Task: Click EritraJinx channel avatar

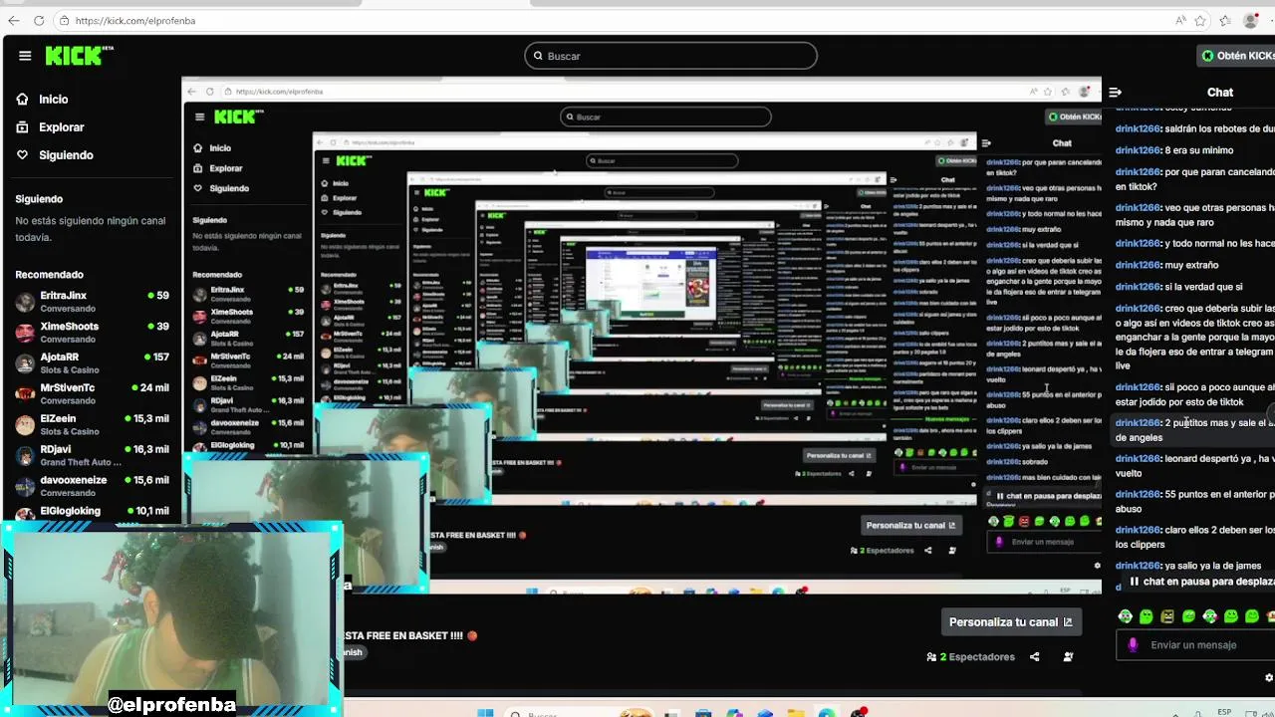Action: (x=25, y=302)
